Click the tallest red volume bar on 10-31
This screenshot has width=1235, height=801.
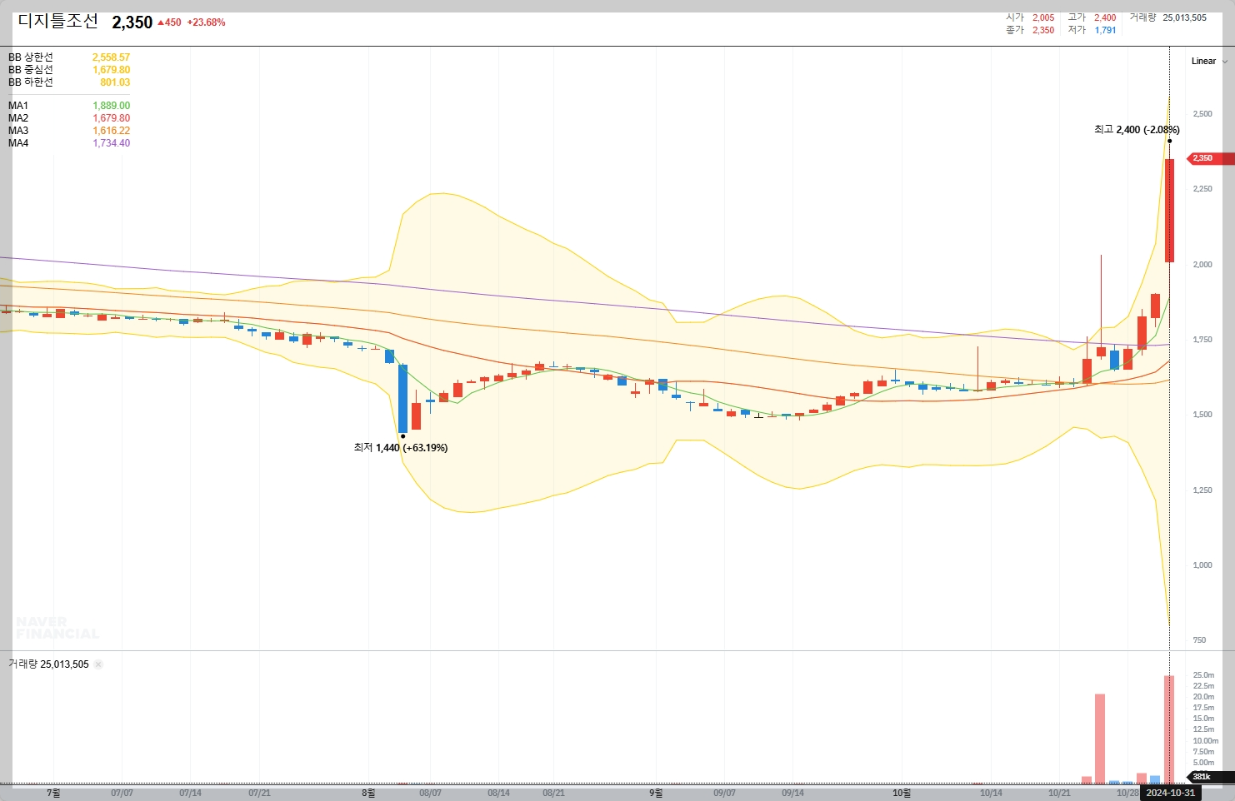click(1169, 729)
